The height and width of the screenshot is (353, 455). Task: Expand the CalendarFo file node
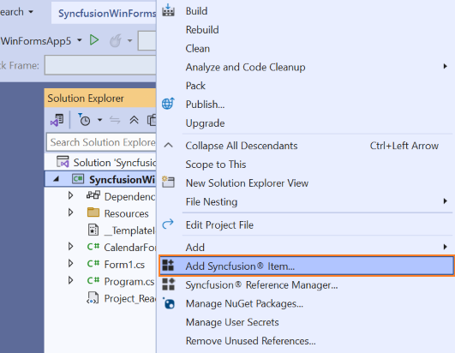pos(70,247)
